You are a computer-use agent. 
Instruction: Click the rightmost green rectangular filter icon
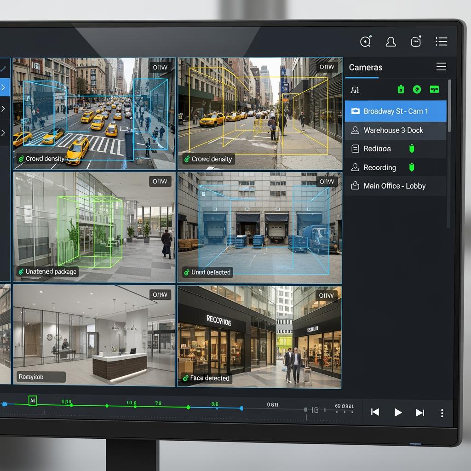coord(434,89)
